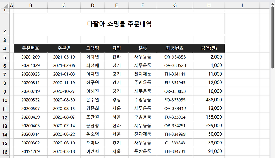Image resolution: width=275 pixels, height=158 pixels.
Task: Click the select-all corner triangle
Action: (6, 6)
